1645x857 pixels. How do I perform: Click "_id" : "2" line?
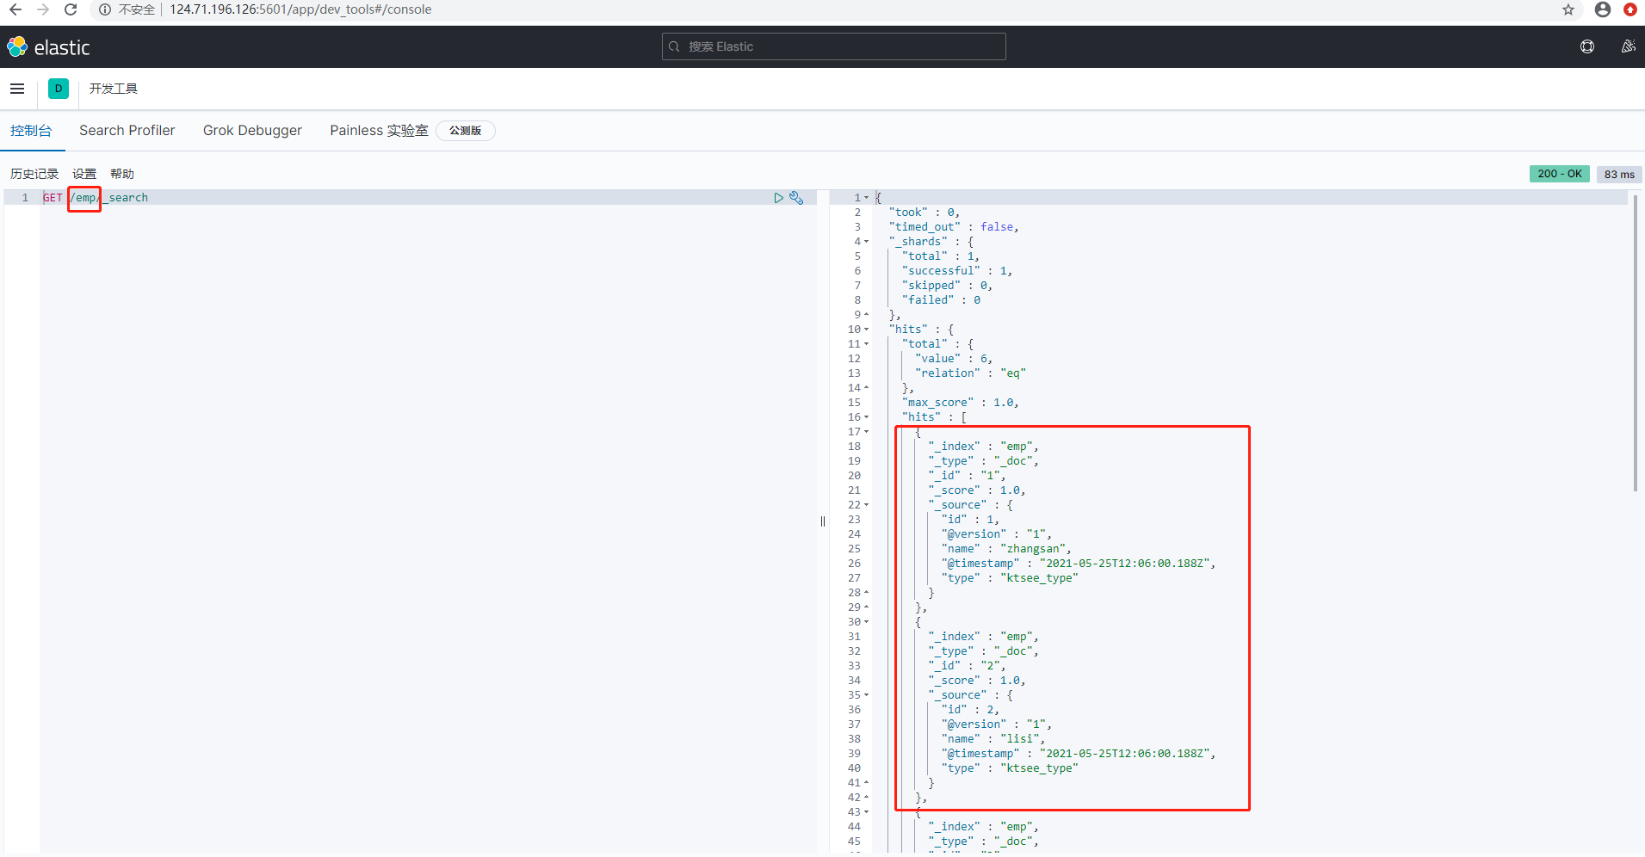point(967,666)
